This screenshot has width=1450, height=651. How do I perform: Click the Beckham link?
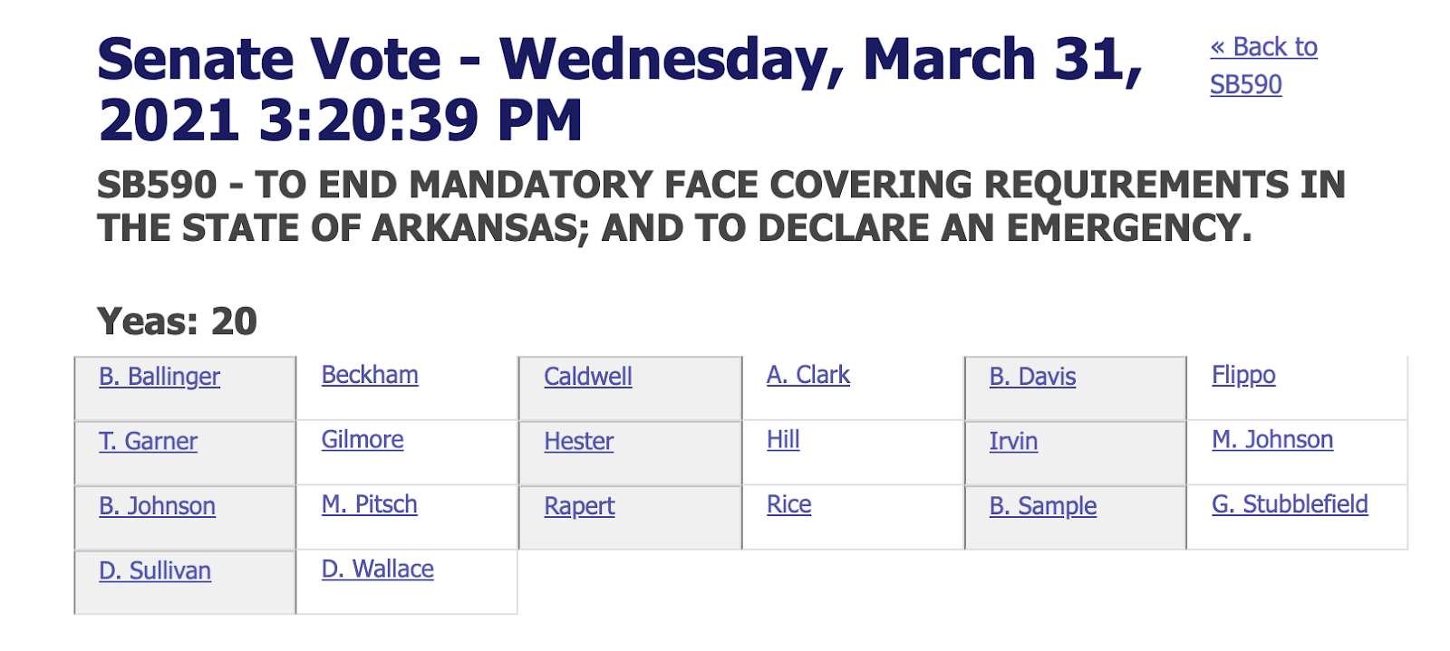click(x=370, y=375)
